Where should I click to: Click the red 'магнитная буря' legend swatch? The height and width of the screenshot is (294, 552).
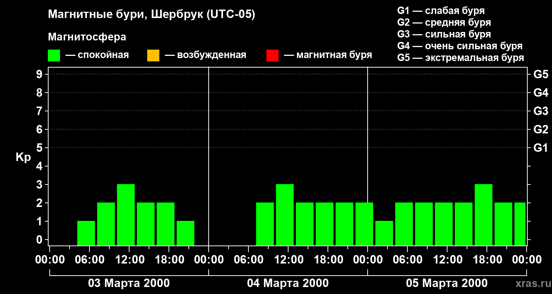(272, 55)
